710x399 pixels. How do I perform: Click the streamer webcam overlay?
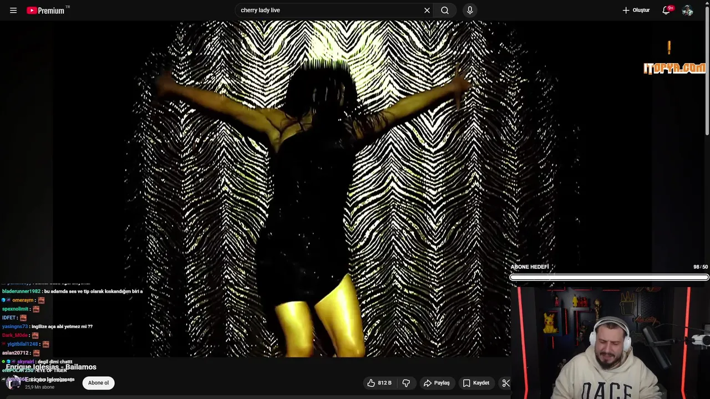coord(610,342)
